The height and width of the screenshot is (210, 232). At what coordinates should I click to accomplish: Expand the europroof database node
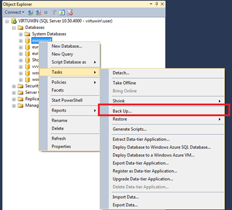(21, 41)
